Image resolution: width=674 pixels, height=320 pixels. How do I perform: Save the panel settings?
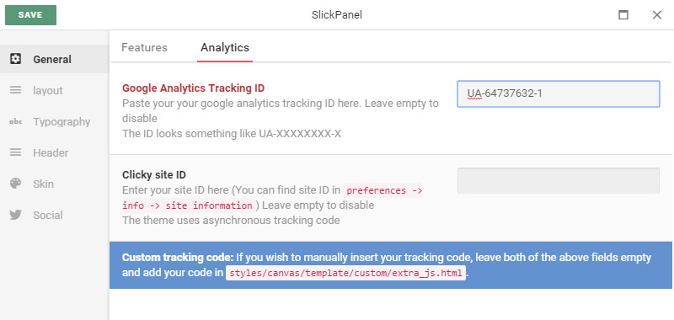[30, 15]
